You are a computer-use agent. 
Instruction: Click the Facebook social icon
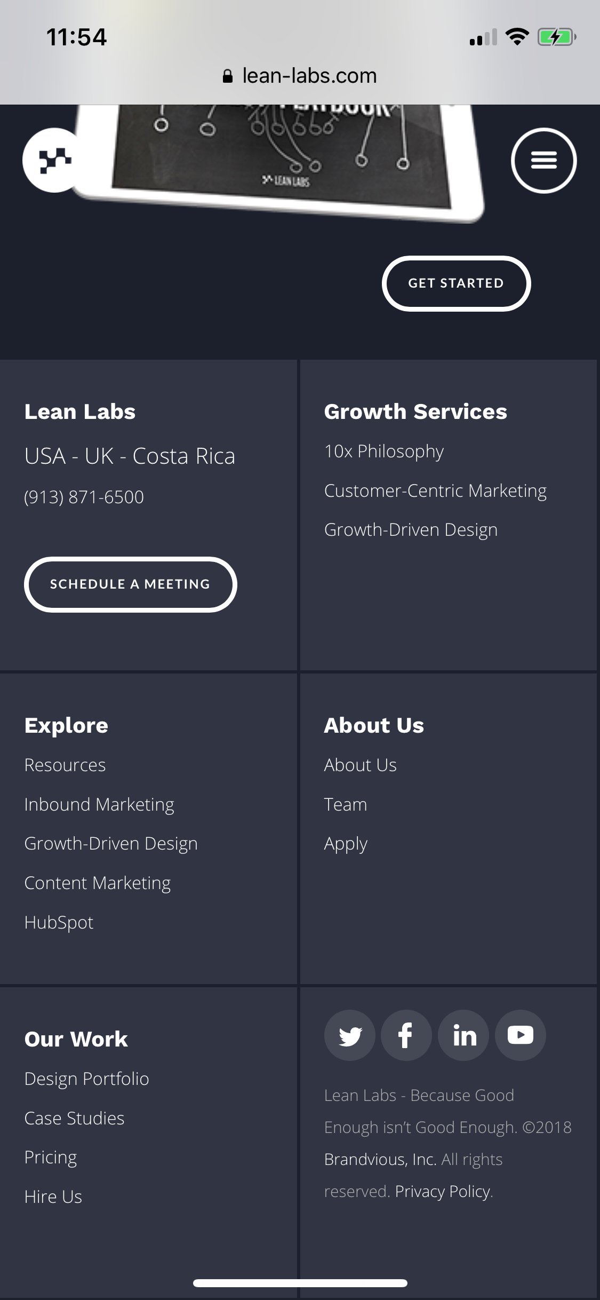406,1035
